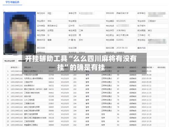The height and width of the screenshot is (127, 169).
Task: Click date 2020-05-11 in row 5
Action: 146,86
